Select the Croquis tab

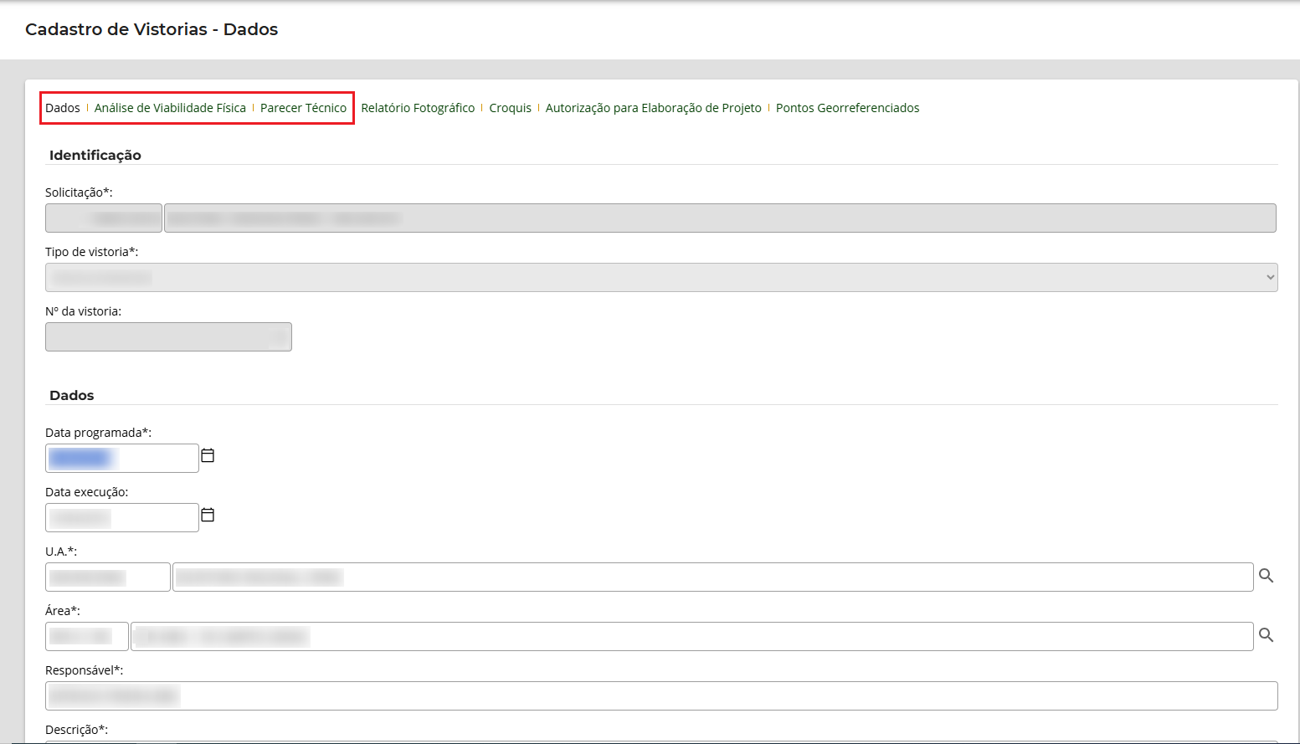pos(510,108)
